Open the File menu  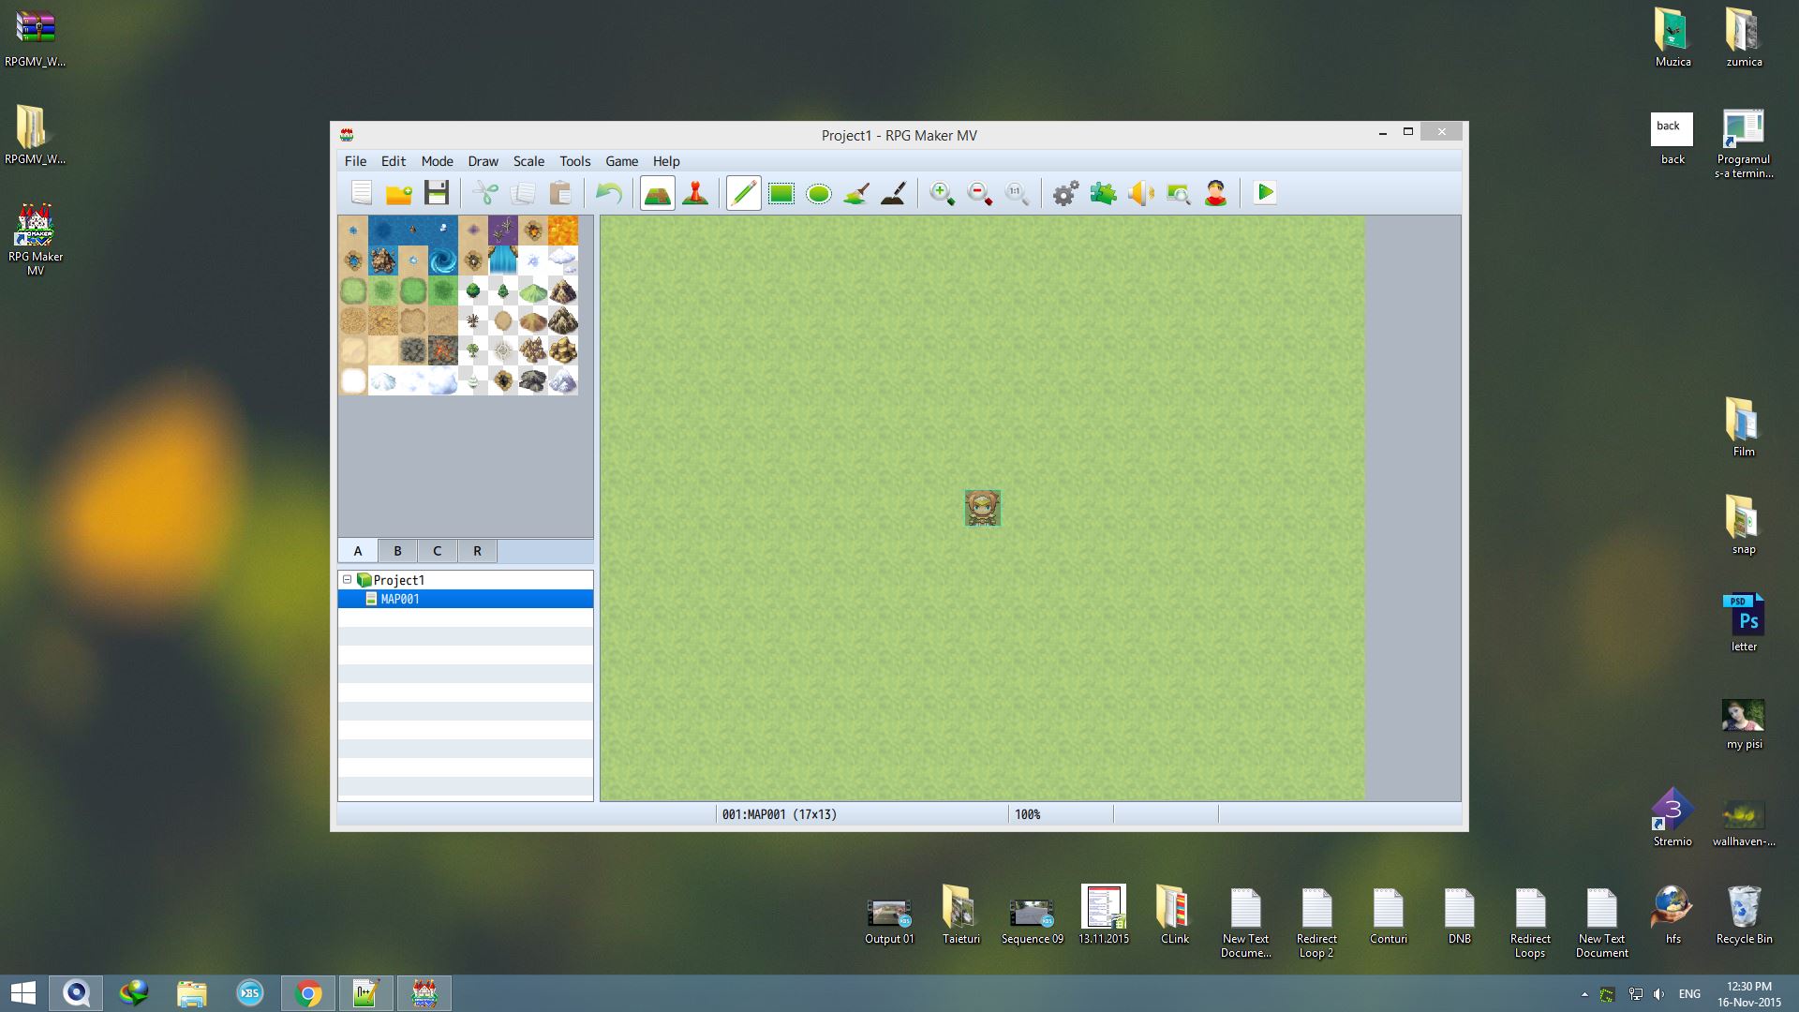(x=355, y=161)
